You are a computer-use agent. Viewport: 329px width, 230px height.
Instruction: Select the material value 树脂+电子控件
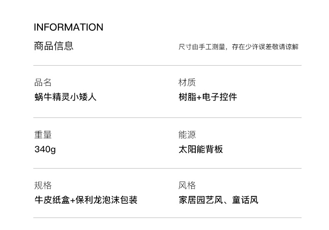coord(207,97)
